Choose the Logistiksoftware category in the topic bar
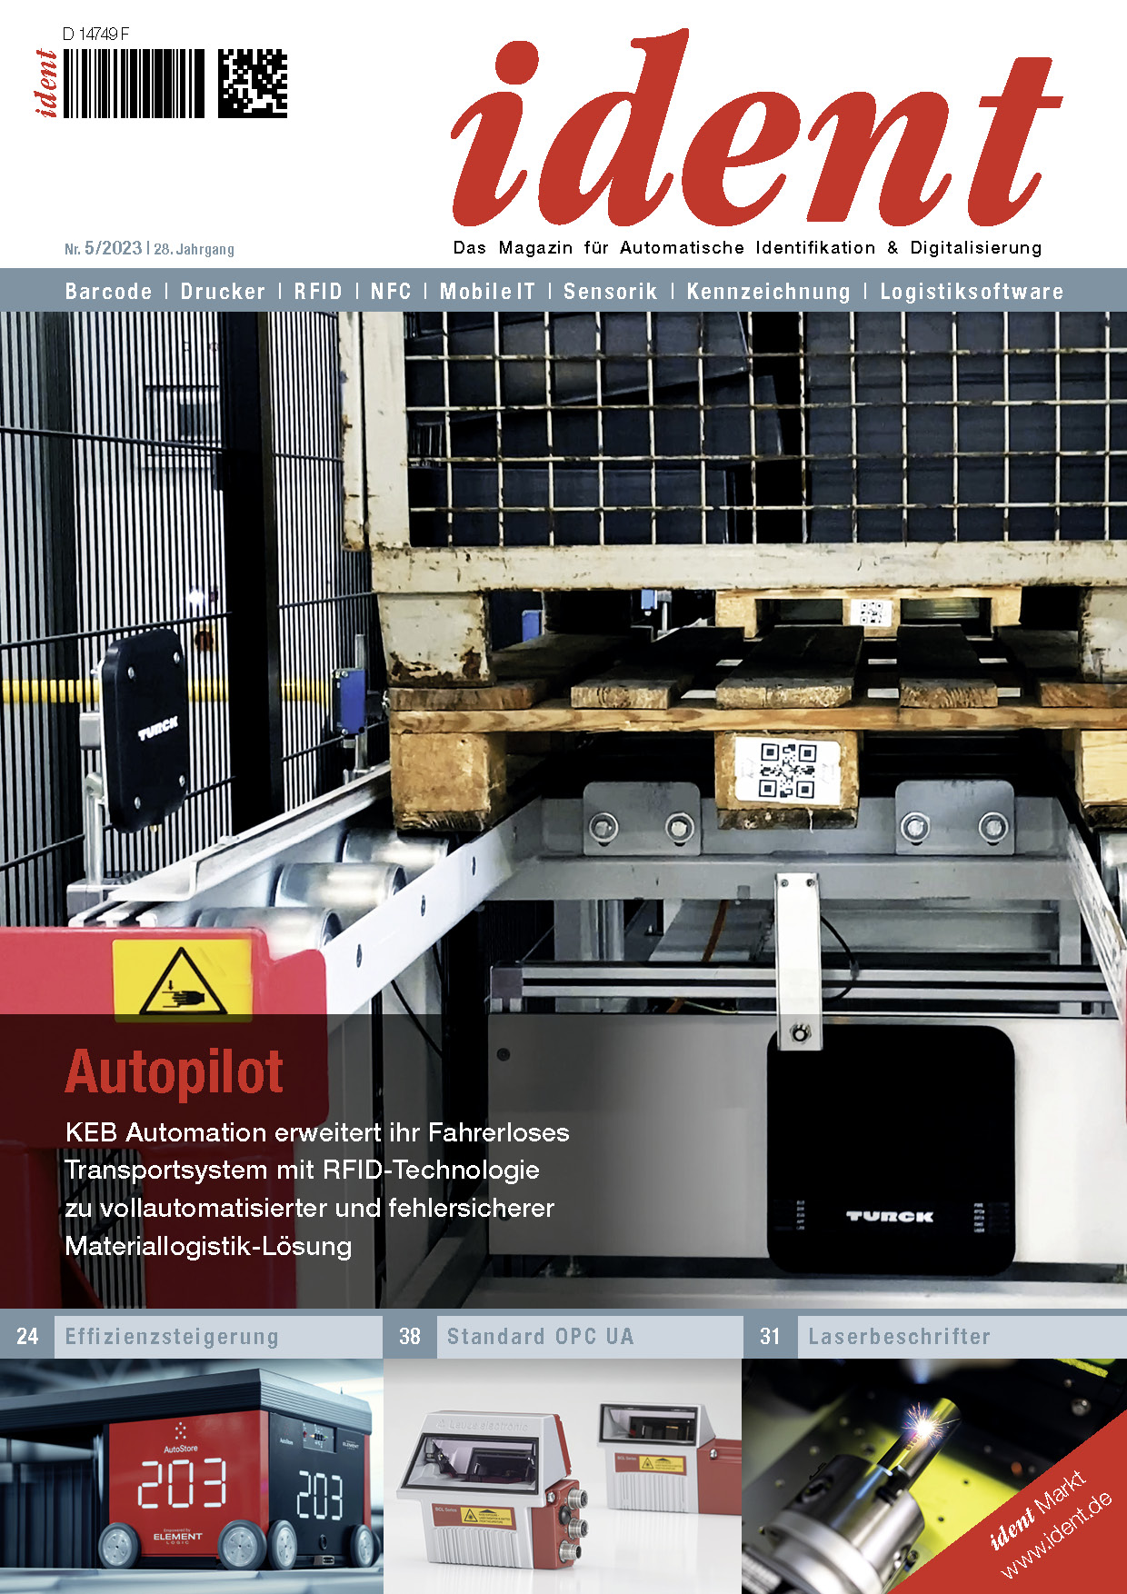 click(971, 292)
